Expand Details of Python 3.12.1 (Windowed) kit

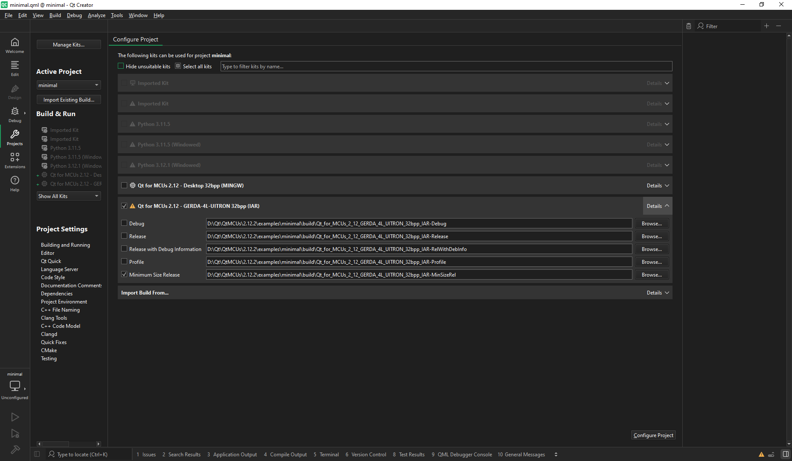tap(658, 165)
